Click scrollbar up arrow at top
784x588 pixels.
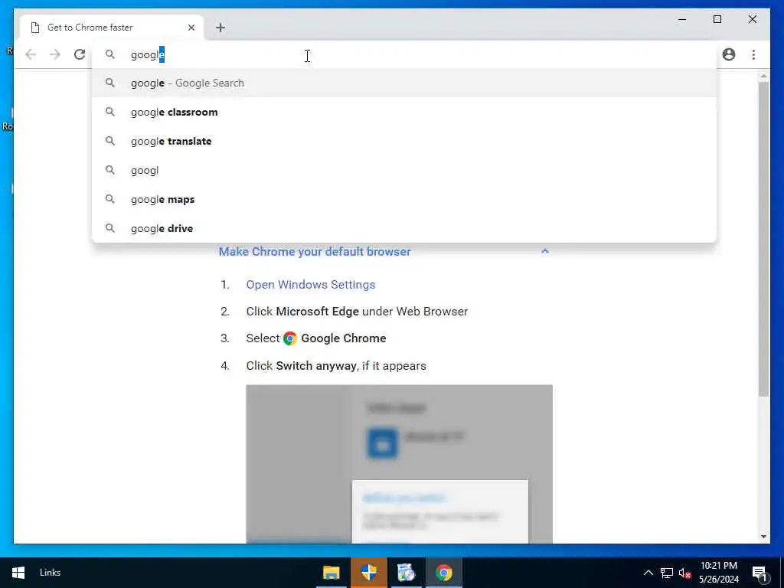pyautogui.click(x=763, y=77)
